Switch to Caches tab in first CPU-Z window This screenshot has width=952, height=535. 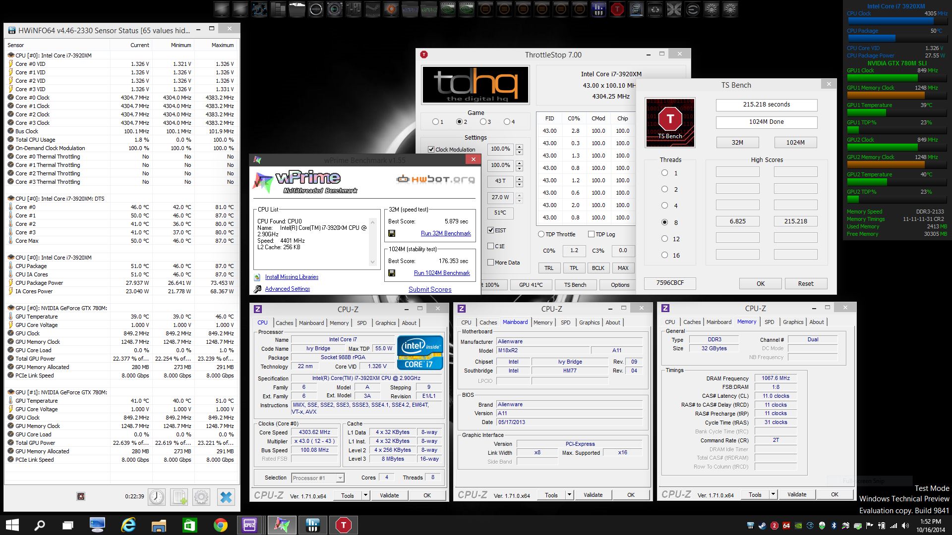coord(285,323)
